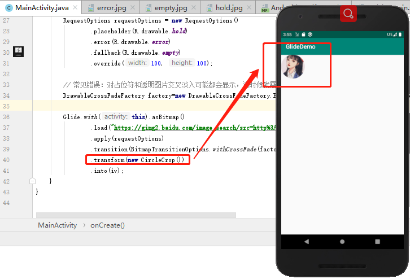The height and width of the screenshot is (279, 410).
Task: Open the error.jpg editor tab
Action: point(112,8)
